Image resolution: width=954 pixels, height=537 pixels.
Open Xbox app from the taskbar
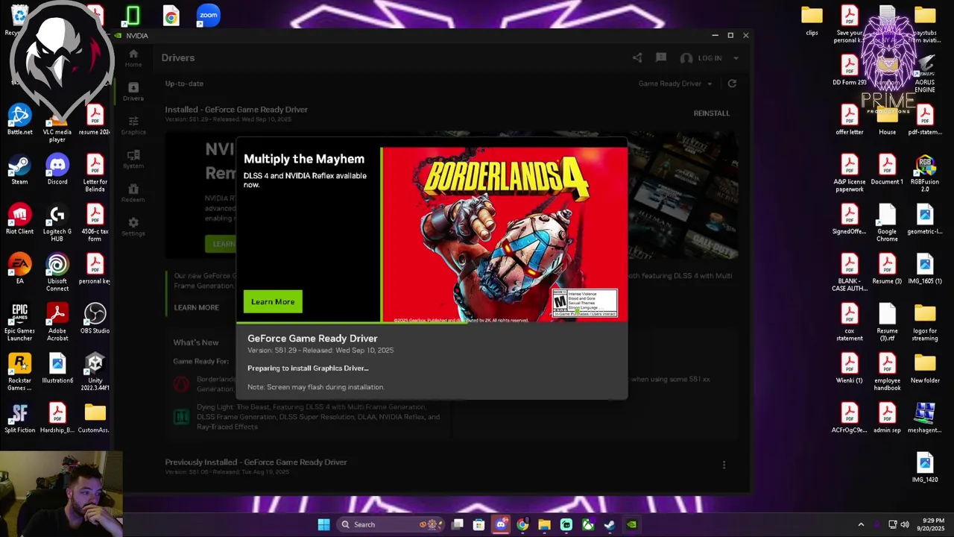point(588,524)
